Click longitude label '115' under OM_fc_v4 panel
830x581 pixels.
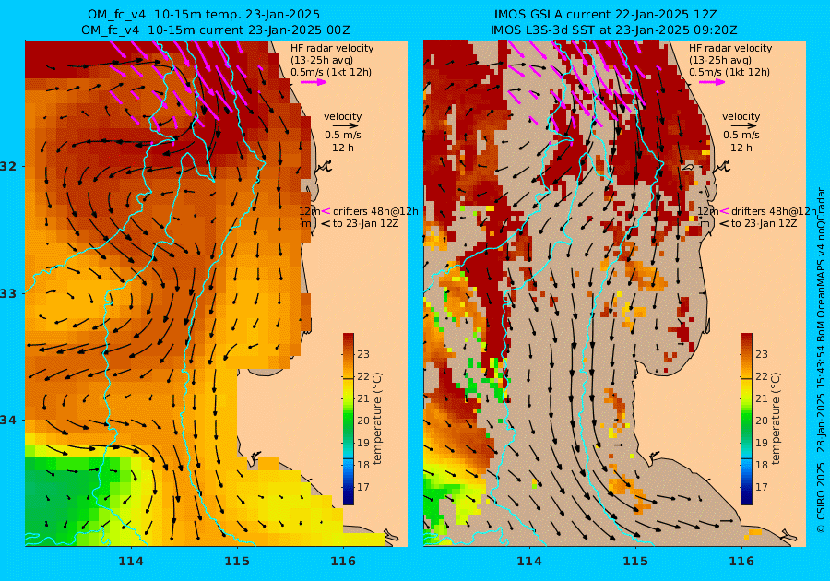pos(237,561)
